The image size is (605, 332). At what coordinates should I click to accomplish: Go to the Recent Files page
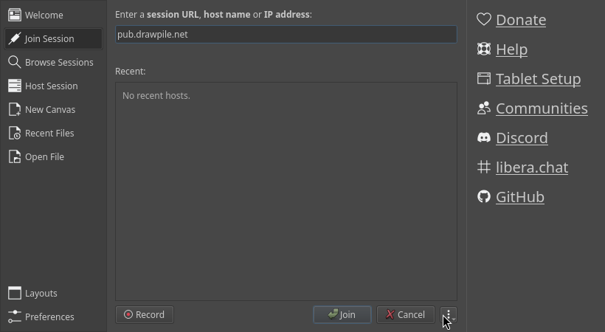pyautogui.click(x=49, y=134)
